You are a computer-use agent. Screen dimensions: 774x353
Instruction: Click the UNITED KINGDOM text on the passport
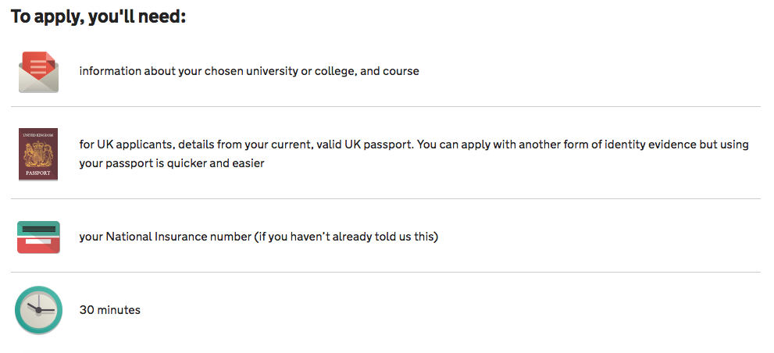38,135
